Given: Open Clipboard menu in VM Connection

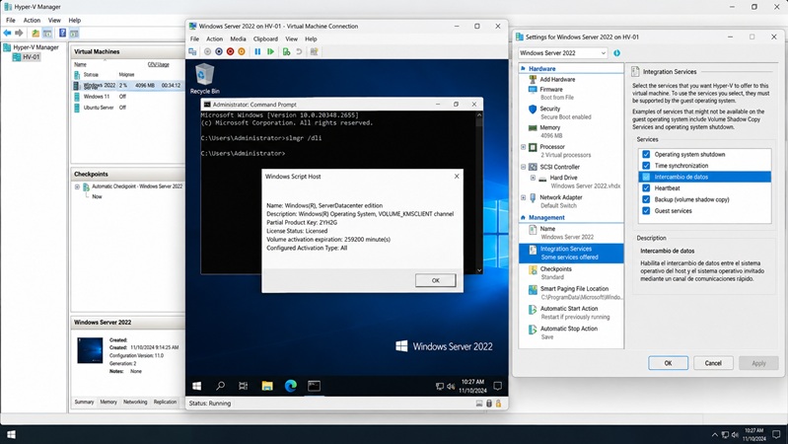Looking at the screenshot, I should click(x=265, y=38).
